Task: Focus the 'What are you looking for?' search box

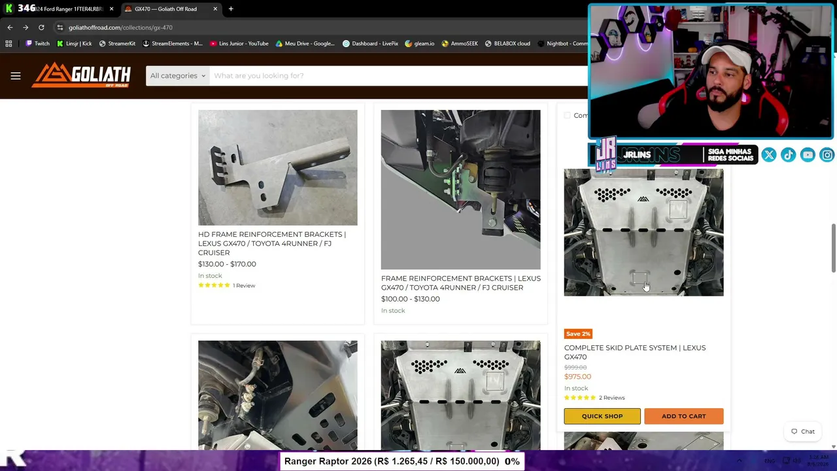Action: click(399, 76)
